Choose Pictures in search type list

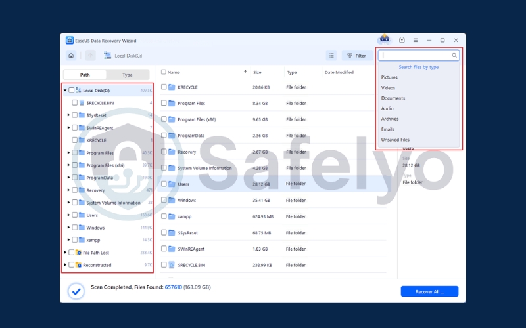[x=389, y=77]
